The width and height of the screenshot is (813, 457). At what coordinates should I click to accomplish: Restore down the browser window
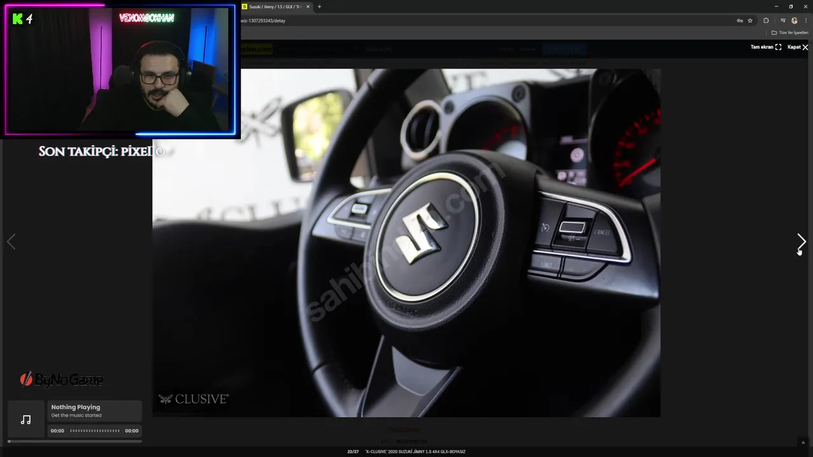(x=791, y=6)
